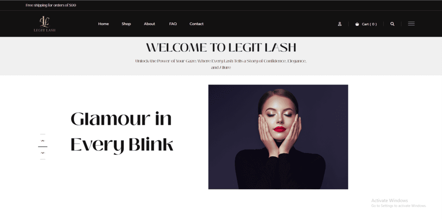Click the woman model hero image

[278, 137]
